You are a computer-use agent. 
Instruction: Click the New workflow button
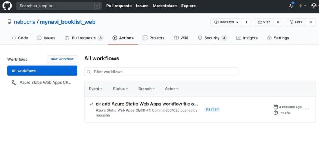click(62, 59)
